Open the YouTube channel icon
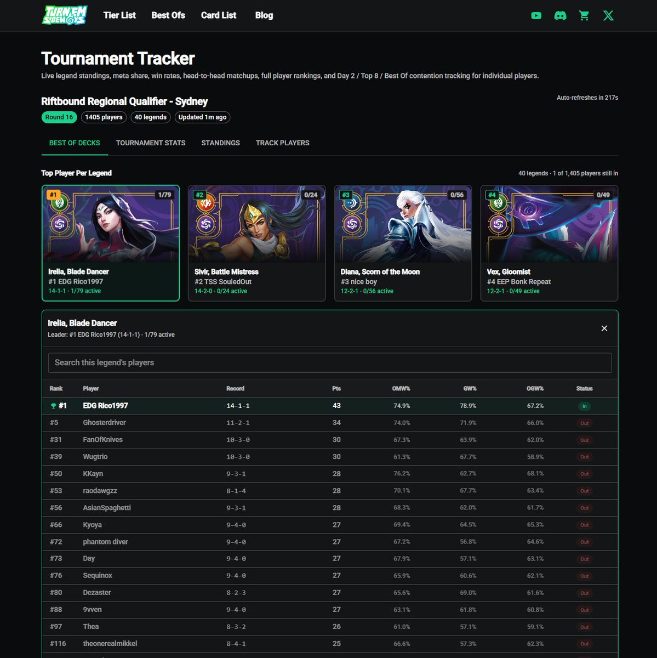Image resolution: width=657 pixels, height=658 pixels. click(536, 15)
